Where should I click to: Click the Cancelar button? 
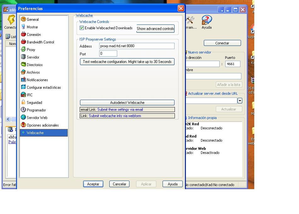(119, 184)
